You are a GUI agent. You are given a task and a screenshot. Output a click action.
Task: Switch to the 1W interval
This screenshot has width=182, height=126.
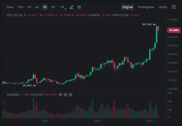(53, 7)
